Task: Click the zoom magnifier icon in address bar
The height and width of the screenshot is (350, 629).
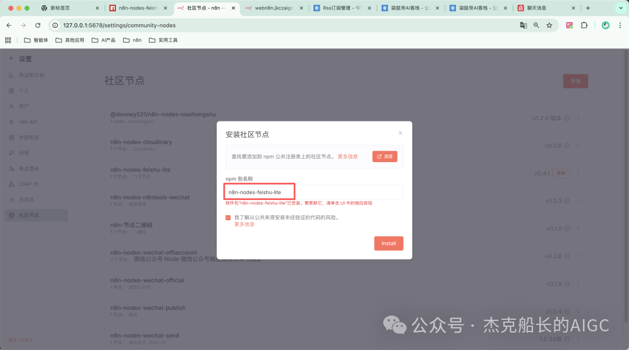Action: point(536,25)
